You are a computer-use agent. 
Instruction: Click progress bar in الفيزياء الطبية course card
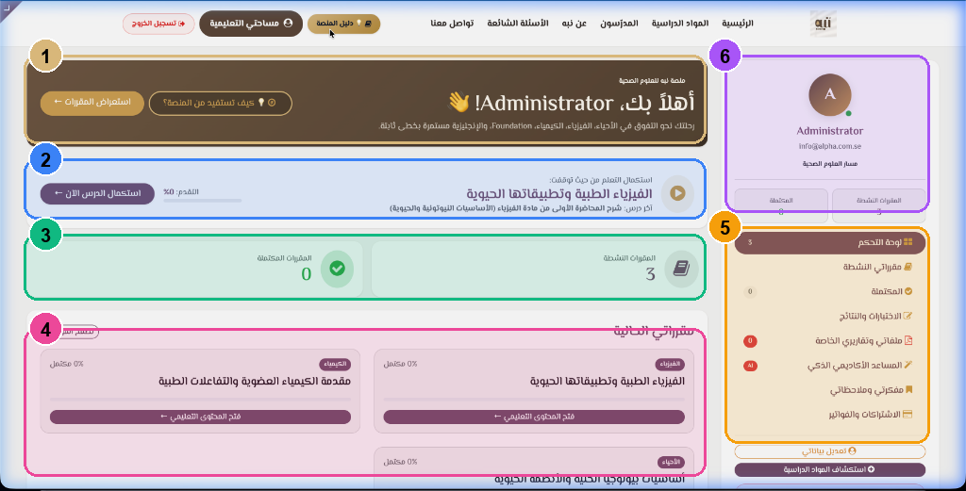(534, 400)
